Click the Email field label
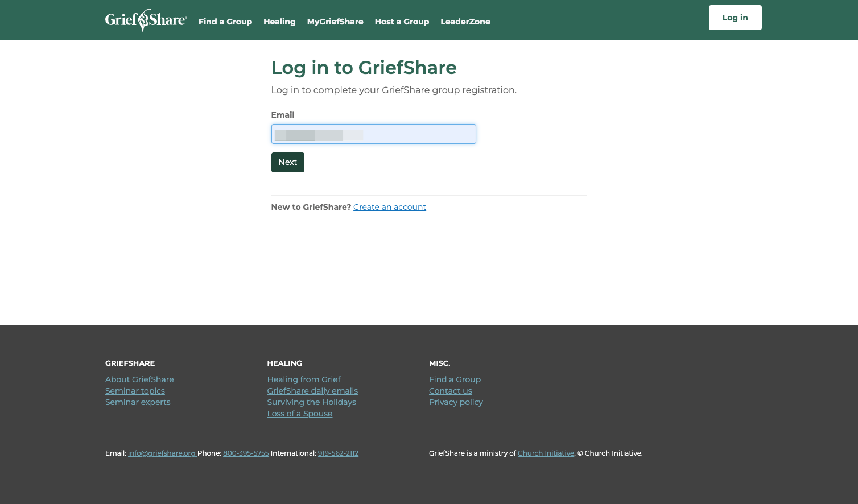858x504 pixels. pos(283,115)
